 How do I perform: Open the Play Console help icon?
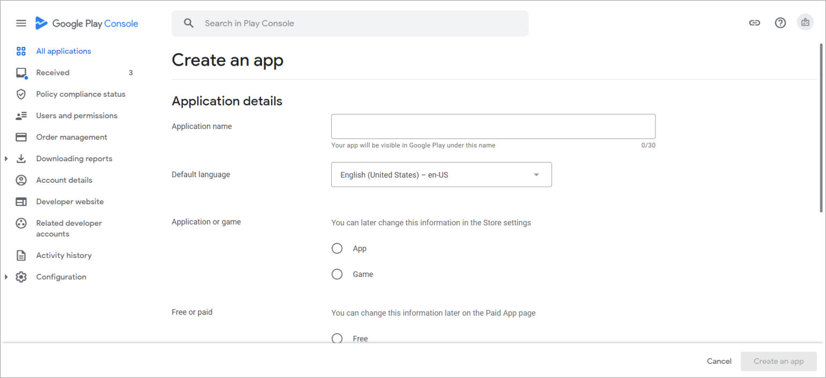[x=780, y=23]
